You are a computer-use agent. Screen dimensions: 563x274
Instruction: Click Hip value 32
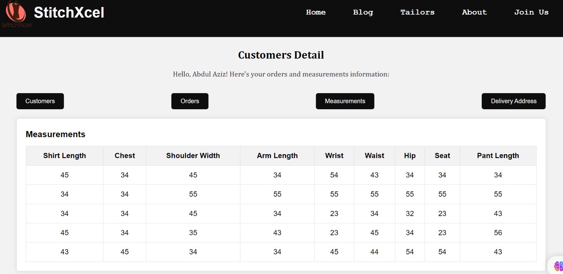[410, 214]
